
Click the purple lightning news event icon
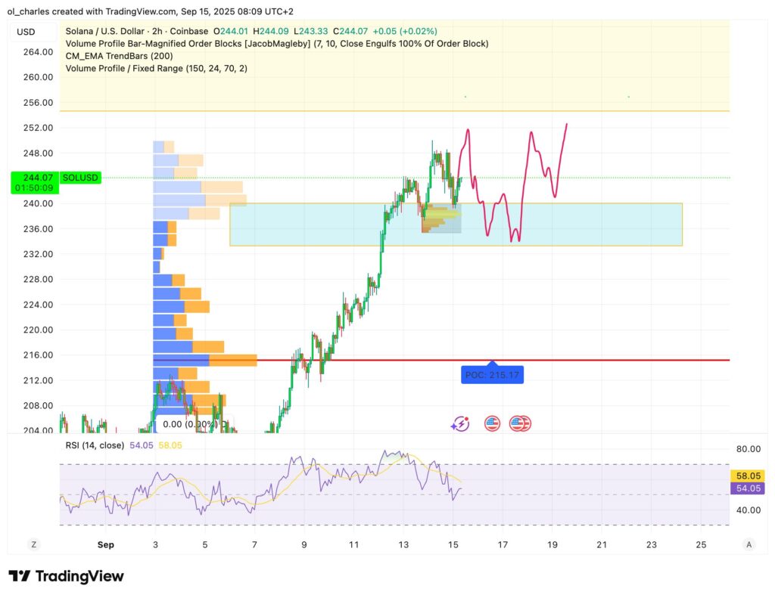461,423
